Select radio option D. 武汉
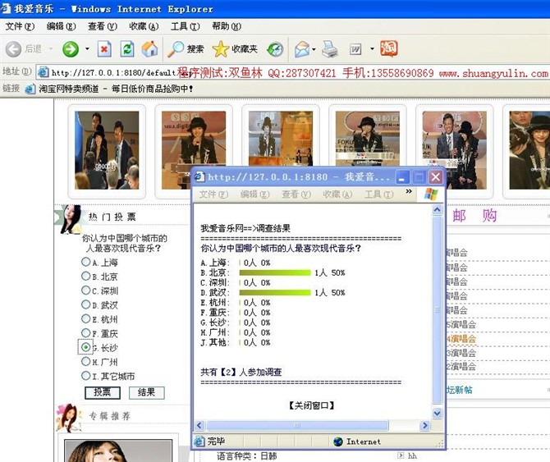 pos(85,304)
